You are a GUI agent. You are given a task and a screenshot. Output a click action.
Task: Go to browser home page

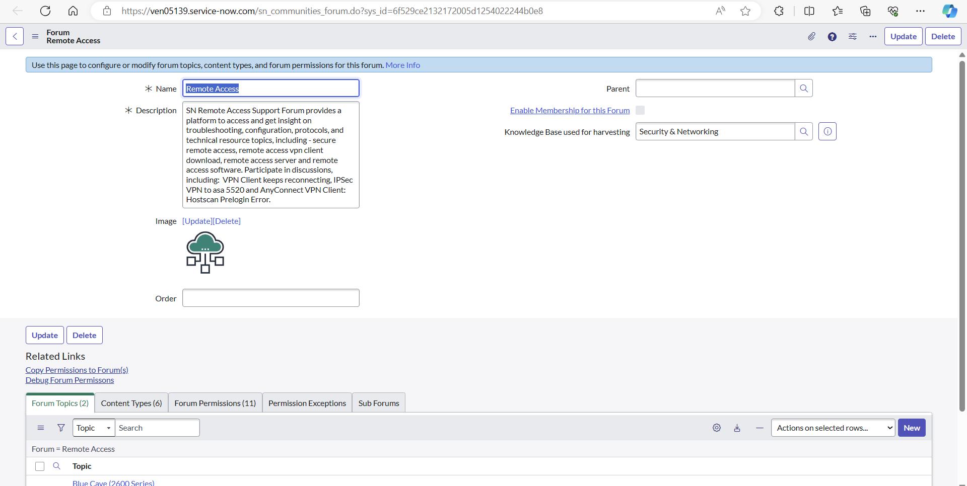(x=73, y=11)
